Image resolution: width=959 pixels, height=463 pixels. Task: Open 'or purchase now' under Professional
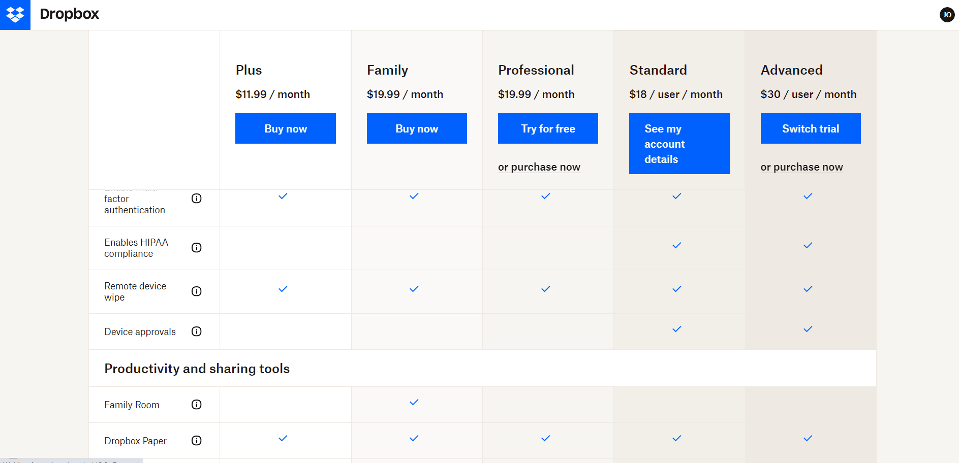coord(539,167)
